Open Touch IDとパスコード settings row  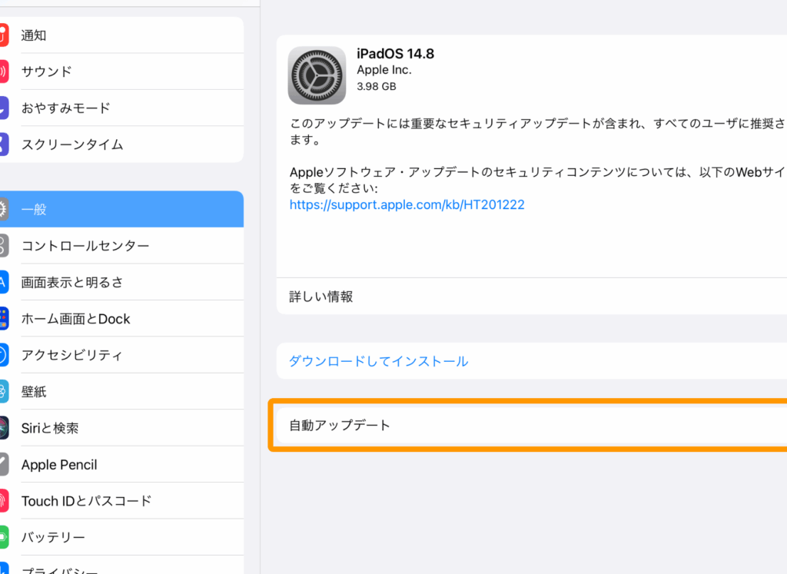122,501
